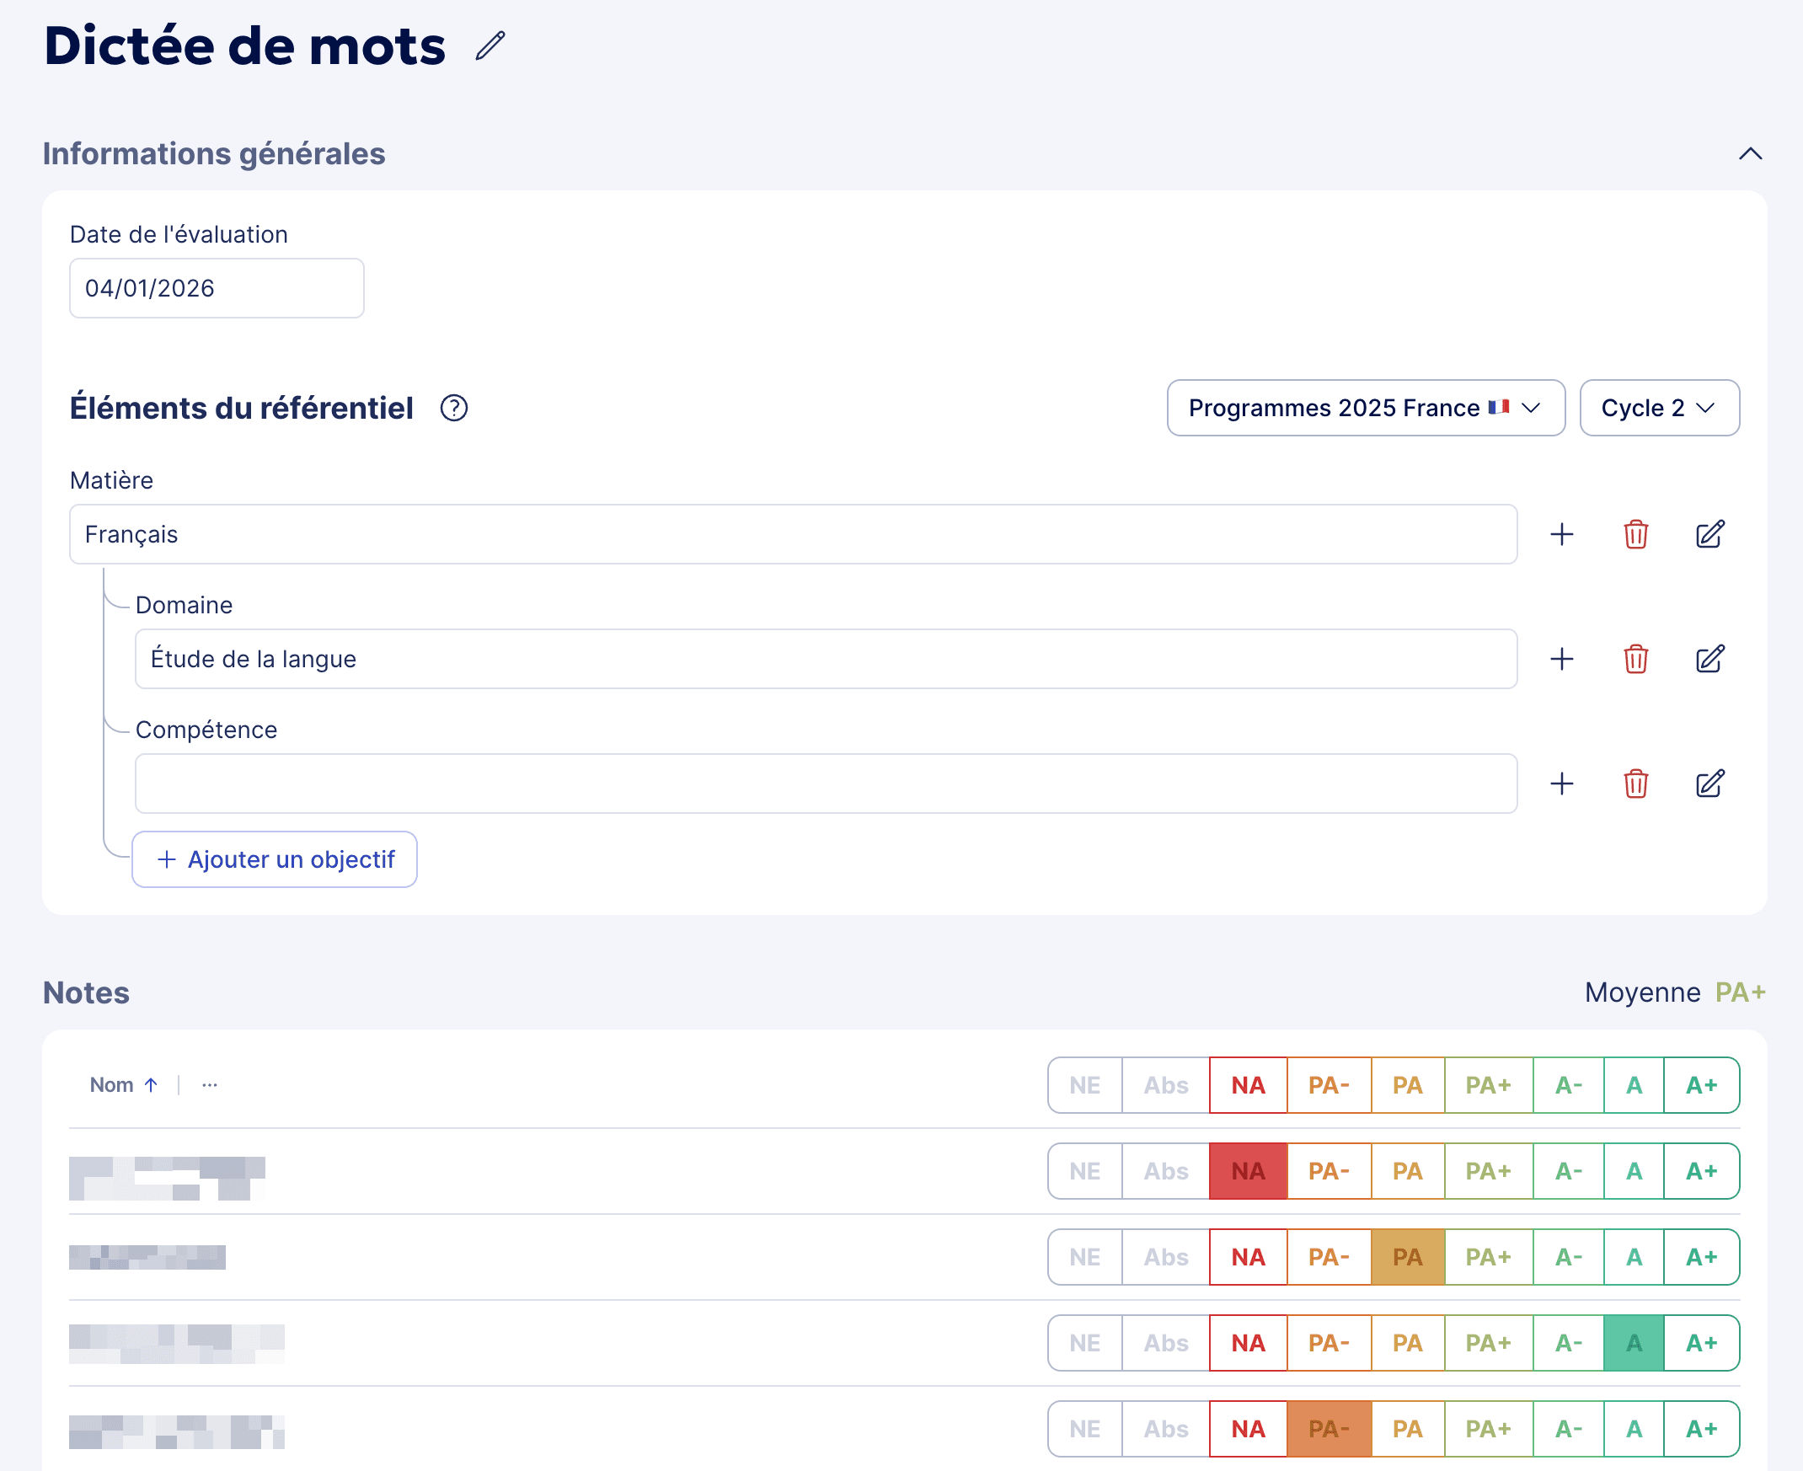Mark the fourth student as Abs
This screenshot has width=1803, height=1471.
1165,1429
